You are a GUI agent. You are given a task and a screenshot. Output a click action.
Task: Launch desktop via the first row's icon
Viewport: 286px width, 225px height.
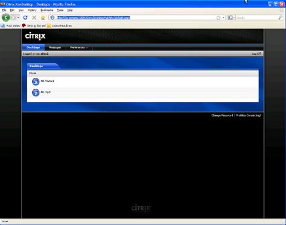click(36, 81)
